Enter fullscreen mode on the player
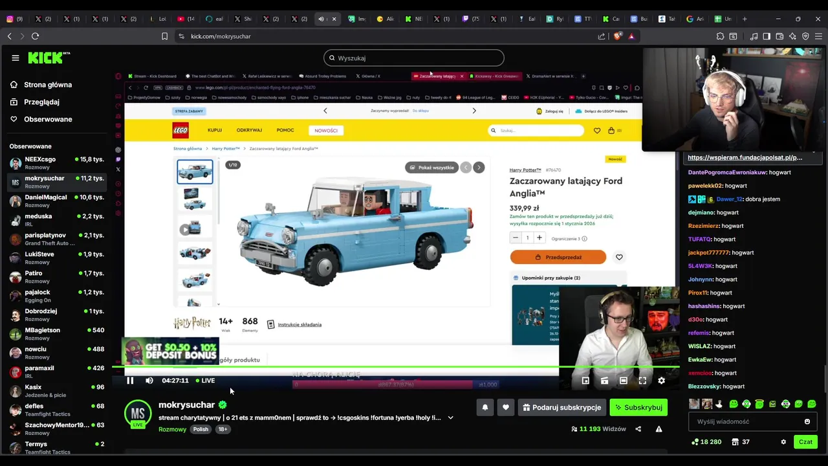The height and width of the screenshot is (466, 828). (642, 381)
